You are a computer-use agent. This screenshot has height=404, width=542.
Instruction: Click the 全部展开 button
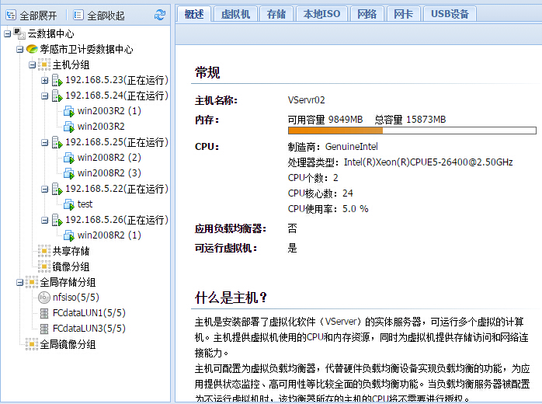point(31,15)
